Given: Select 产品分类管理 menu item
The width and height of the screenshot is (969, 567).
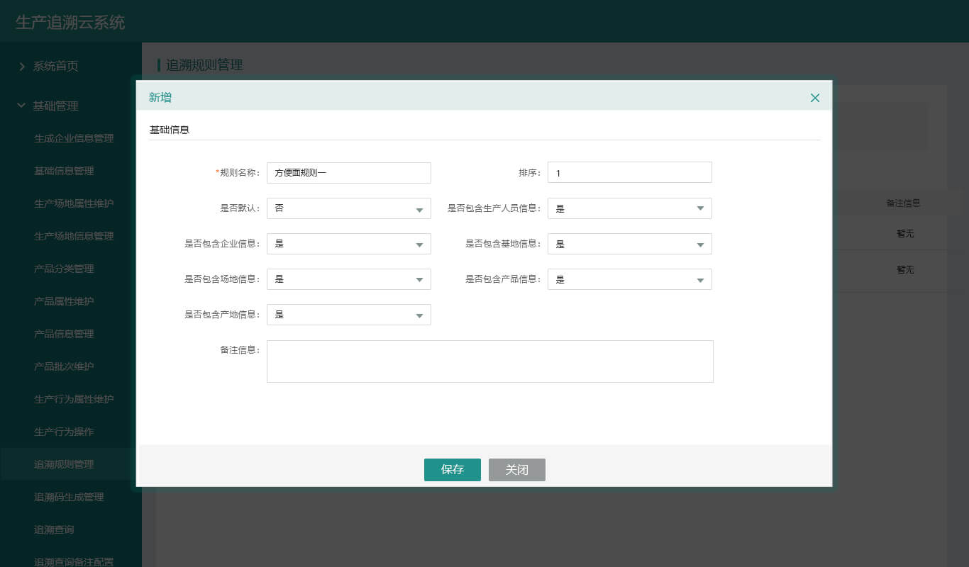Looking at the screenshot, I should pyautogui.click(x=64, y=269).
